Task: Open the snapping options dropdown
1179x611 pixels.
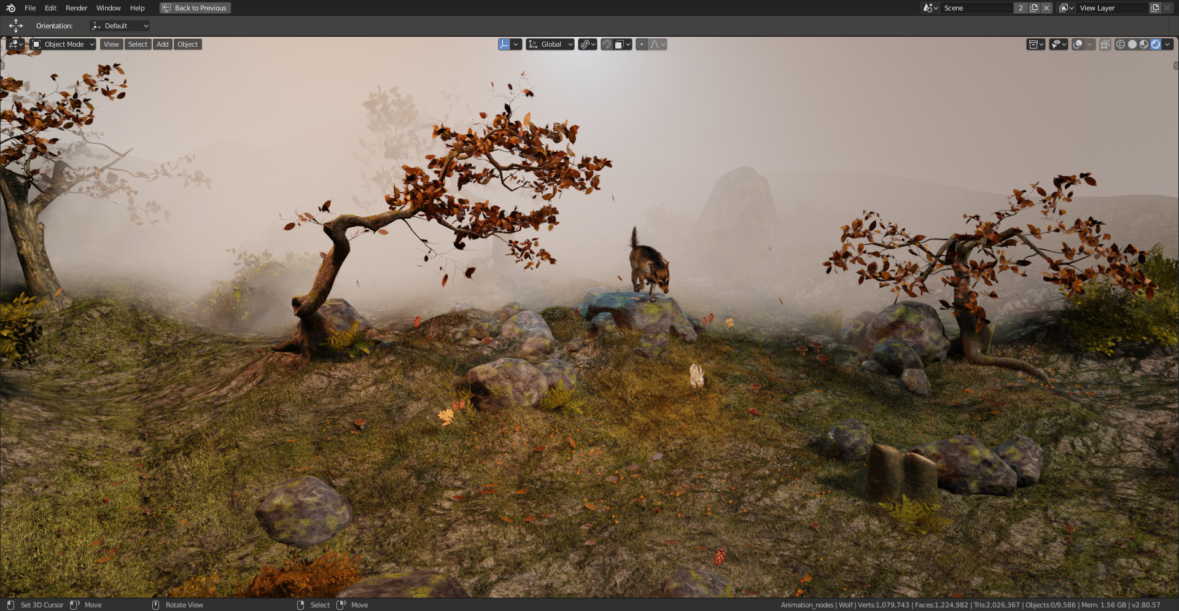Action: pyautogui.click(x=623, y=44)
